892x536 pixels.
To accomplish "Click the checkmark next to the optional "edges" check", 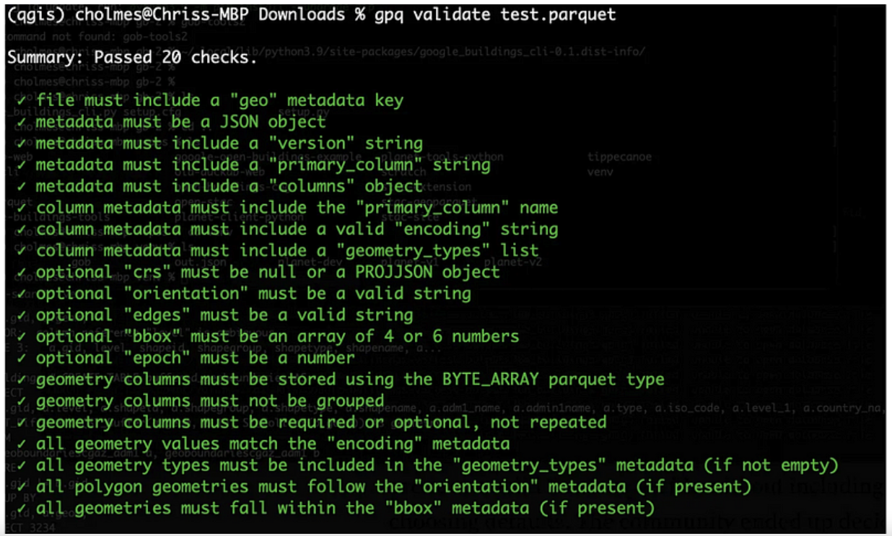I will tap(22, 315).
